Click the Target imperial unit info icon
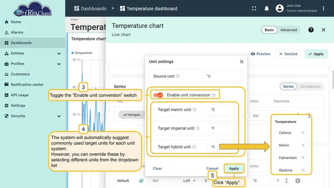The width and height of the screenshot is (334, 188). [x=197, y=128]
